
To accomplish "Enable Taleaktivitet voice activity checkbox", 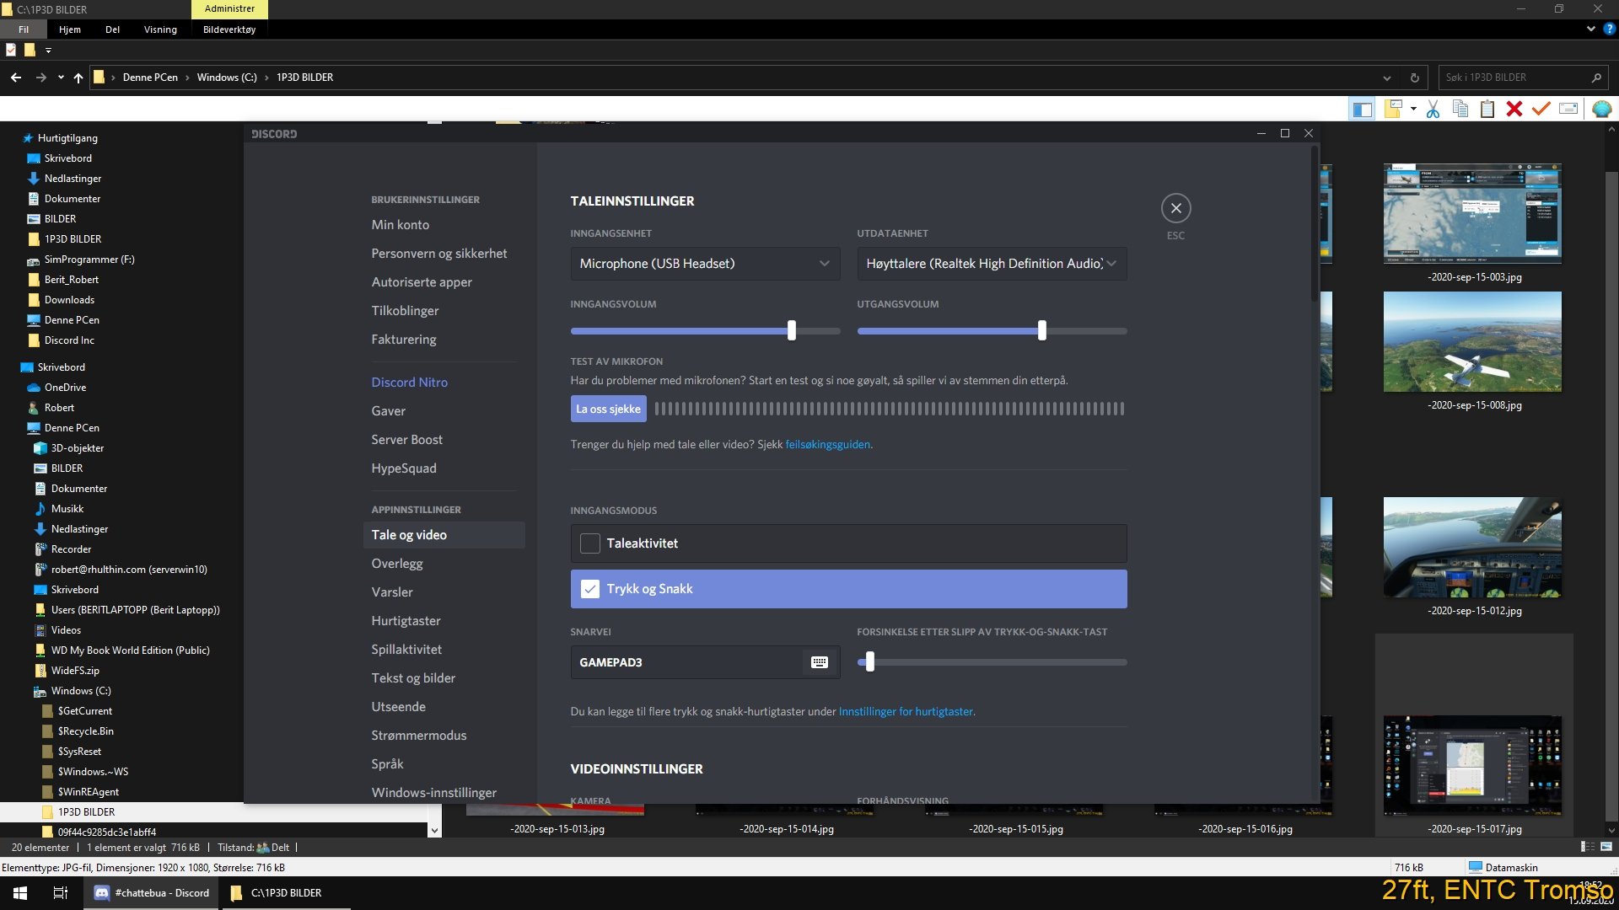I will click(x=589, y=543).
